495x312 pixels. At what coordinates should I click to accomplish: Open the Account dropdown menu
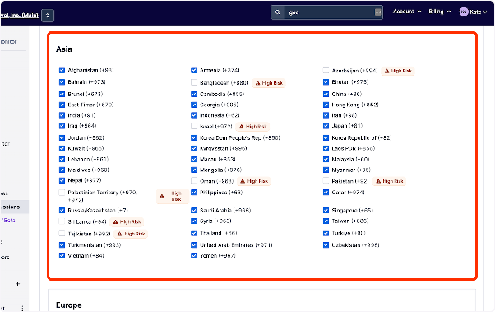(406, 12)
